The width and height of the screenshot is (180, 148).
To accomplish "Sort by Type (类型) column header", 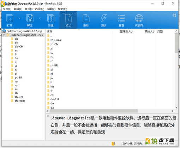I will [160, 31].
